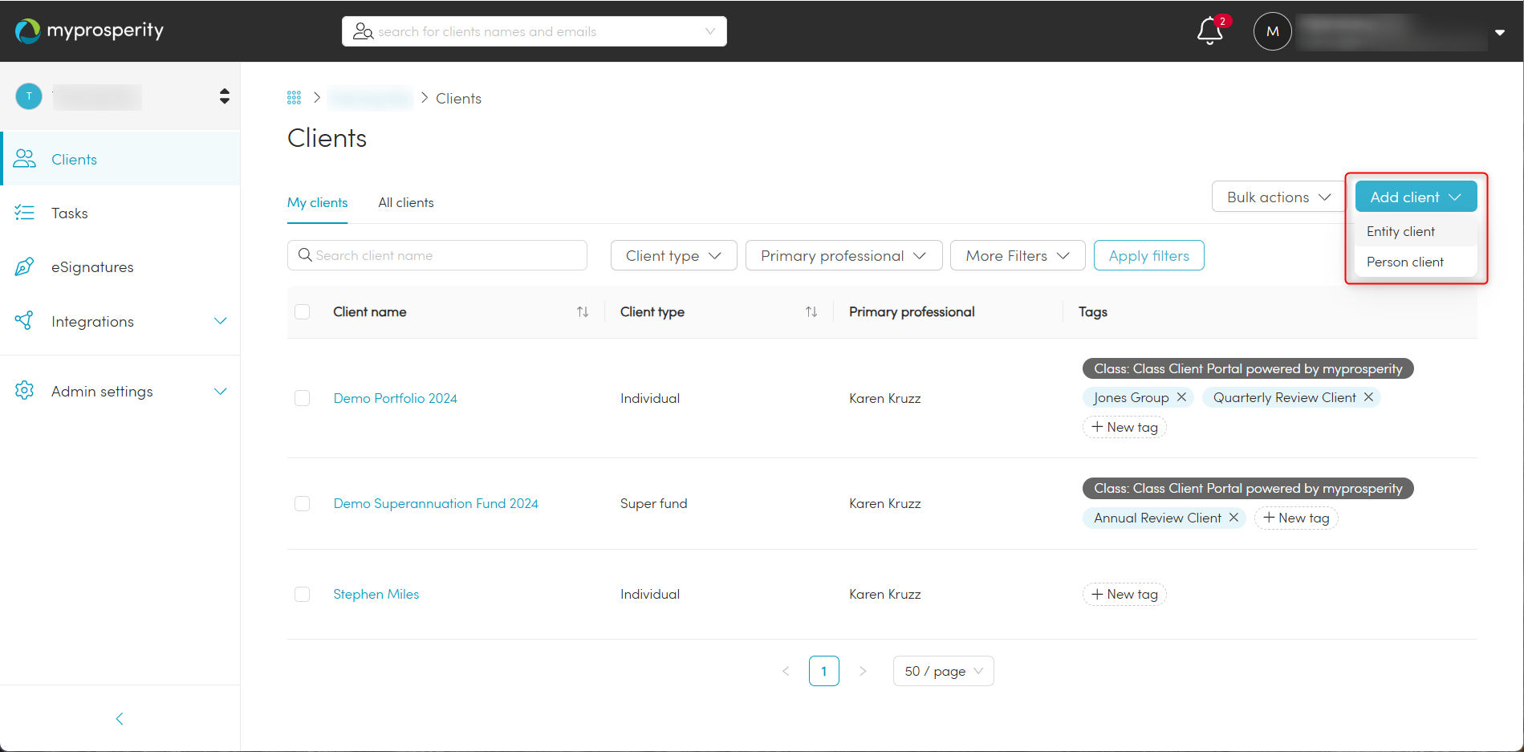The height and width of the screenshot is (752, 1524).
Task: Expand the Integrations menu chevron
Action: click(220, 321)
